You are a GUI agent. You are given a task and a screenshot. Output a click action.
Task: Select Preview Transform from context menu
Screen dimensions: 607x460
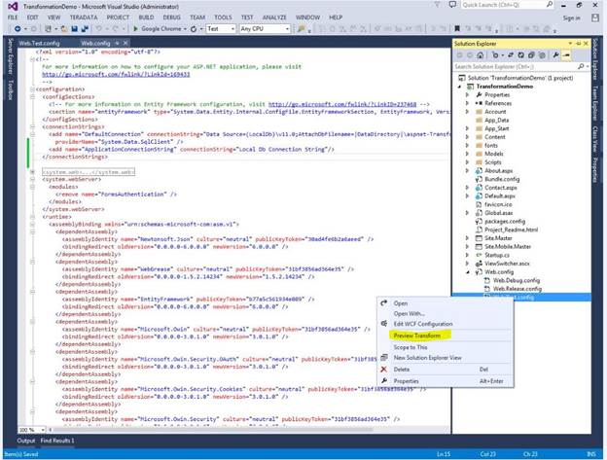pos(416,336)
